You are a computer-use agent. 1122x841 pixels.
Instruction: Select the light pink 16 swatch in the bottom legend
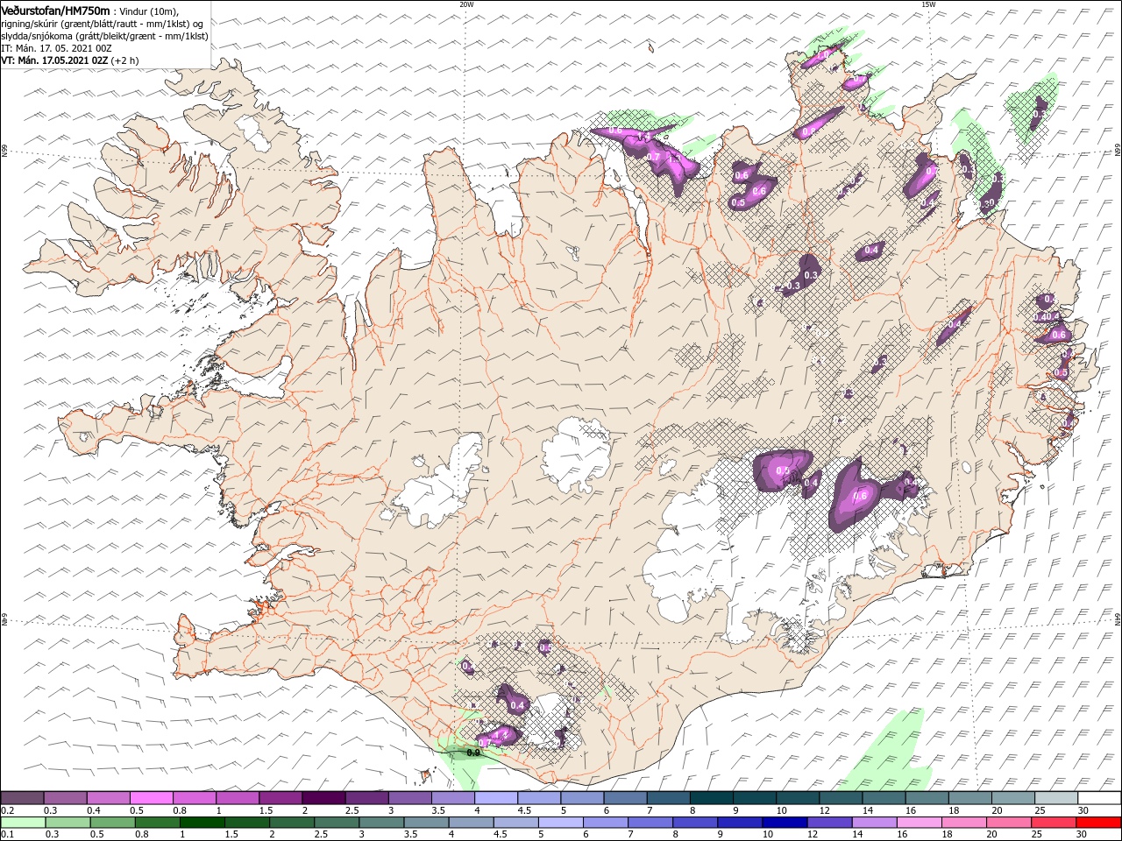tap(920, 823)
